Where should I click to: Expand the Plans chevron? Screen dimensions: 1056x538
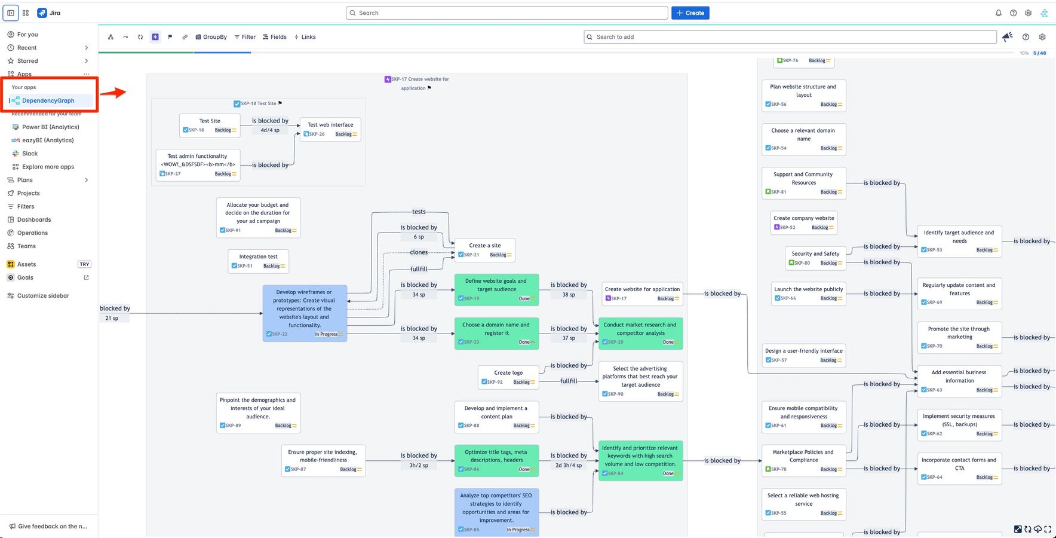coord(87,180)
